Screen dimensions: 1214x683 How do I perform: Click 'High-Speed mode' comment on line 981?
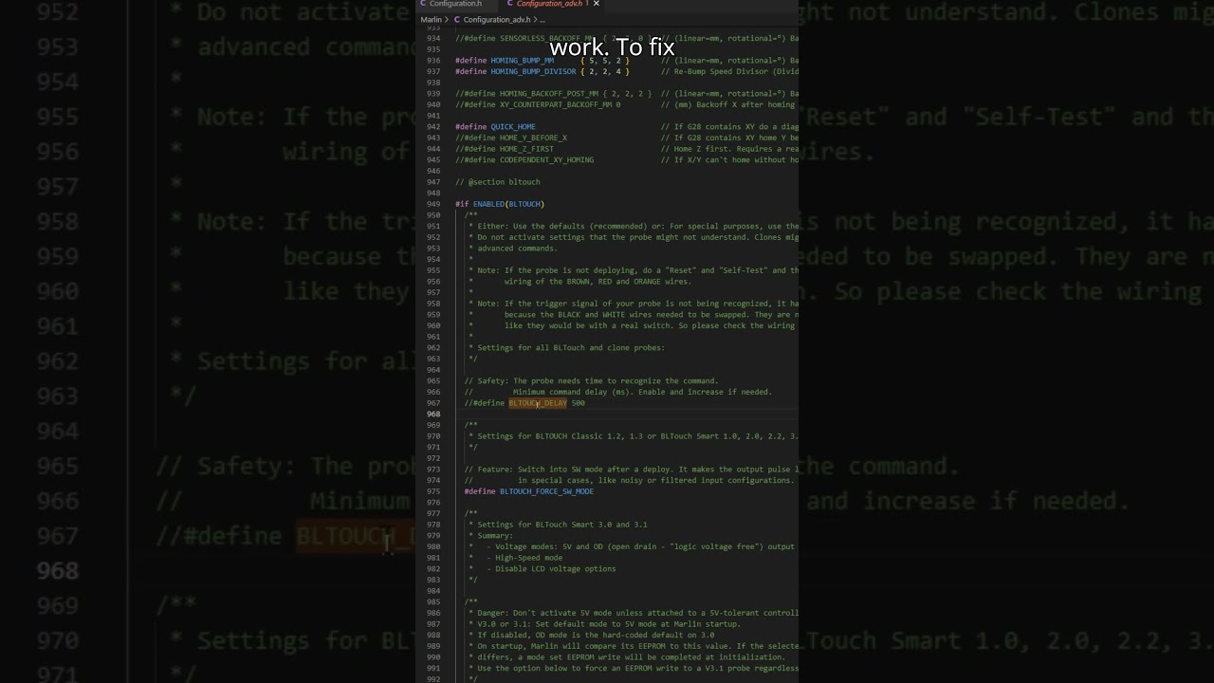click(x=528, y=558)
